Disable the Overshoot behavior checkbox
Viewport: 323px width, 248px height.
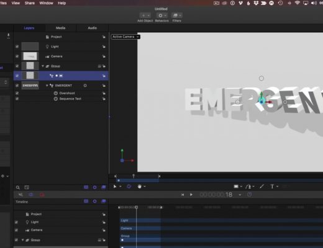coord(17,93)
